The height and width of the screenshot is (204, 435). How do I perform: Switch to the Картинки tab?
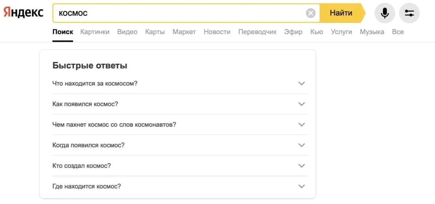[95, 32]
